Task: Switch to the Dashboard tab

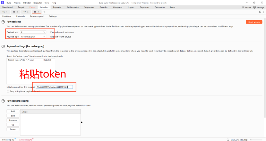Action: [x=7, y=7]
